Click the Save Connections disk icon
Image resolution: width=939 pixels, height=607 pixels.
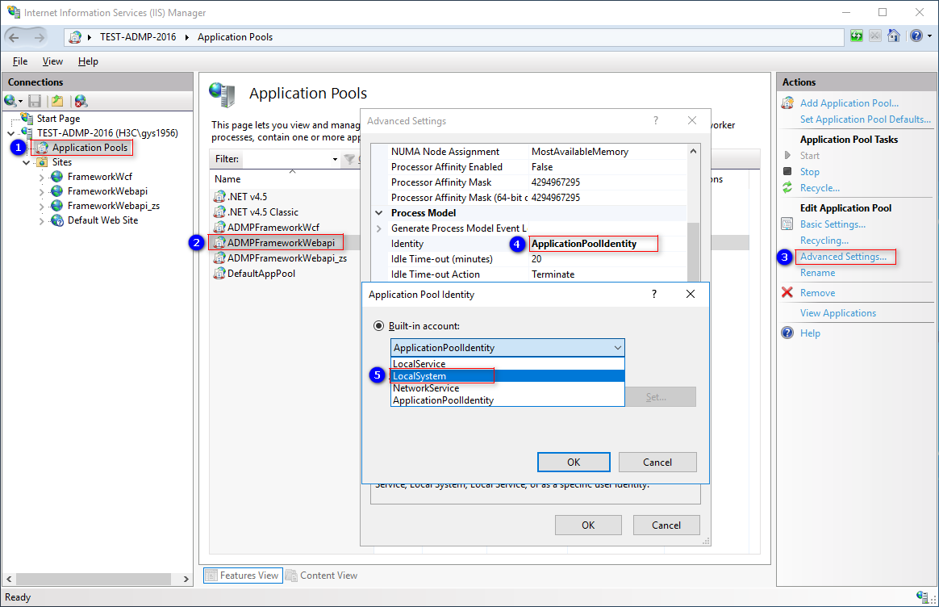pyautogui.click(x=33, y=101)
